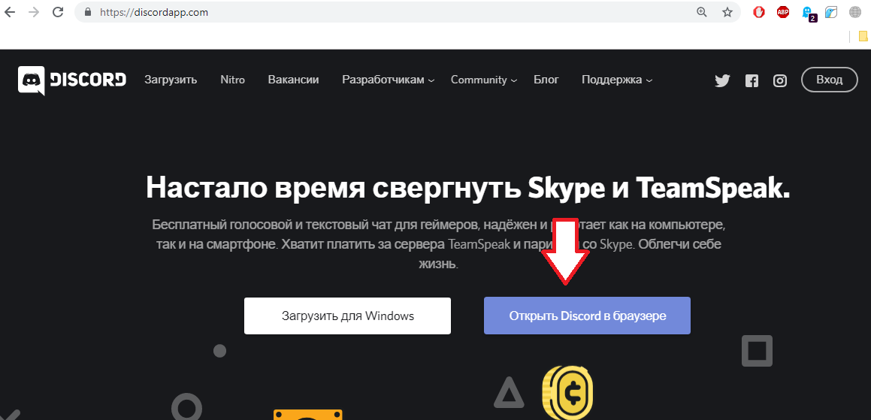Open Discord's Facebook page icon

pyautogui.click(x=752, y=81)
